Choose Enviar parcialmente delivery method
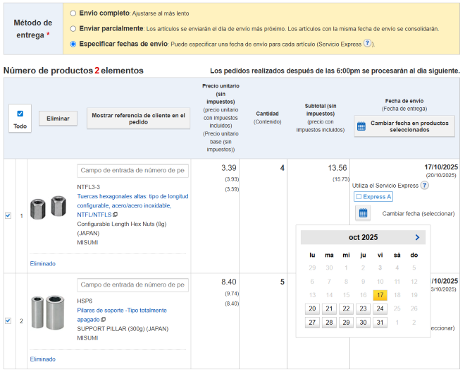The height and width of the screenshot is (372, 465). pos(73,28)
